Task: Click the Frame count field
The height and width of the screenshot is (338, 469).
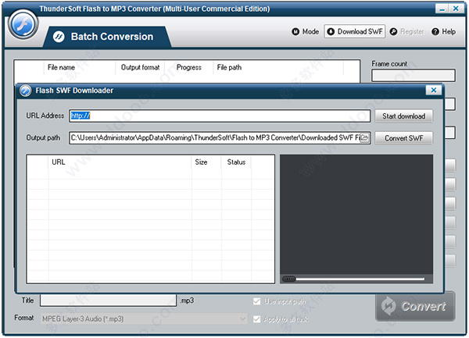Action: click(x=414, y=75)
